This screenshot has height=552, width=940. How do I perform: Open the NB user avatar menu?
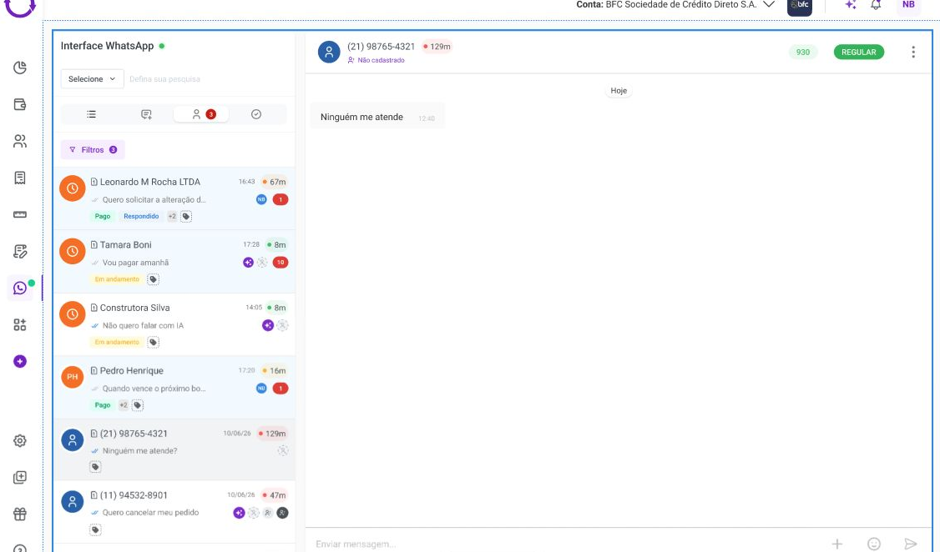pos(908,5)
